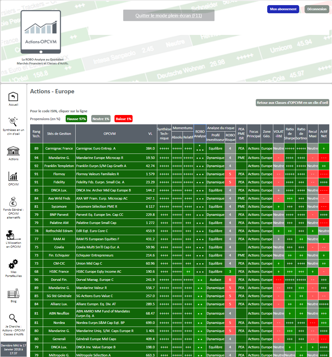Select Mandarine Europe Microcap R fund
Screen dimensions: 332x357
pyautogui.click(x=180, y=158)
